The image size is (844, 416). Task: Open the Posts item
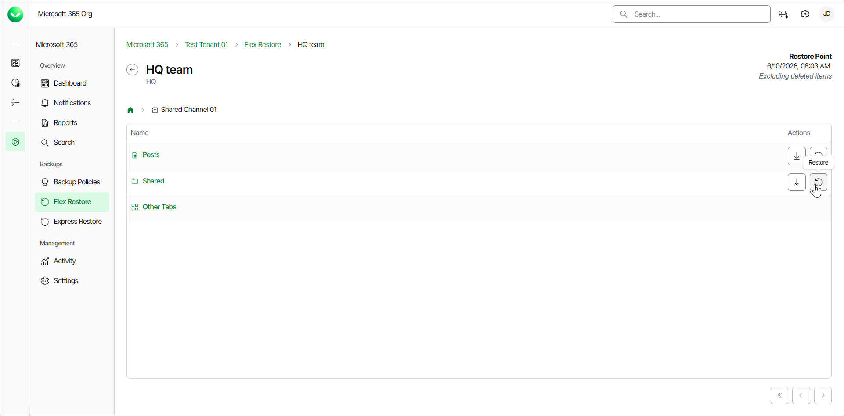[151, 155]
